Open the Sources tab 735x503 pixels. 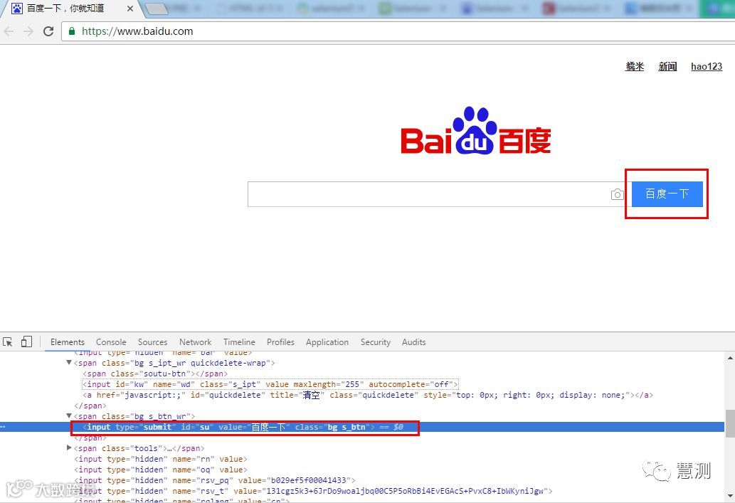(152, 342)
